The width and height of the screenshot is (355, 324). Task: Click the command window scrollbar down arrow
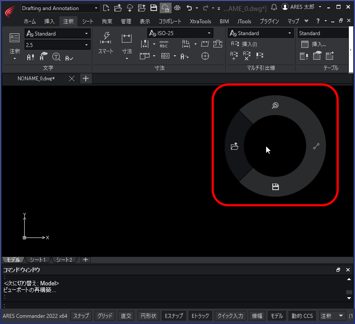point(349,298)
